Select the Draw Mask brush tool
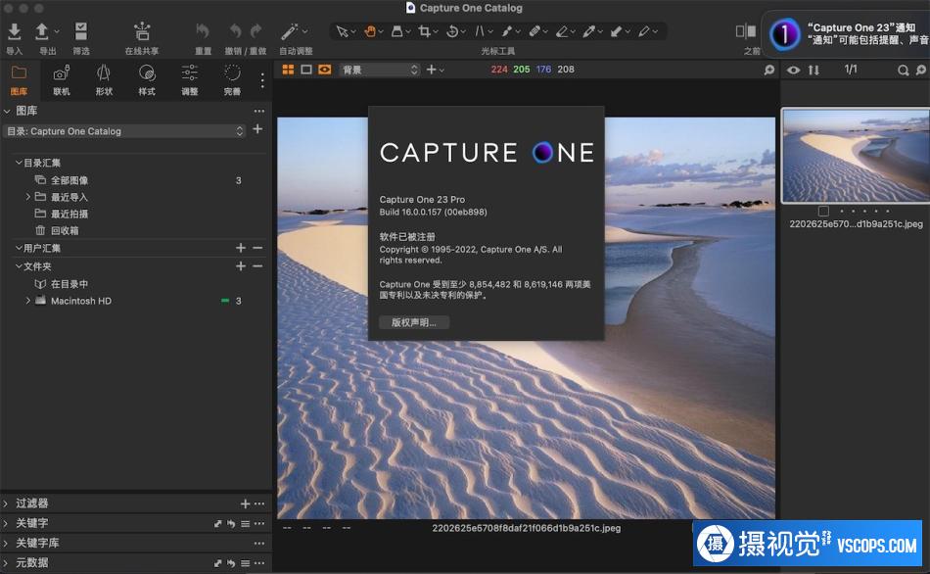This screenshot has height=574, width=930. point(507,31)
